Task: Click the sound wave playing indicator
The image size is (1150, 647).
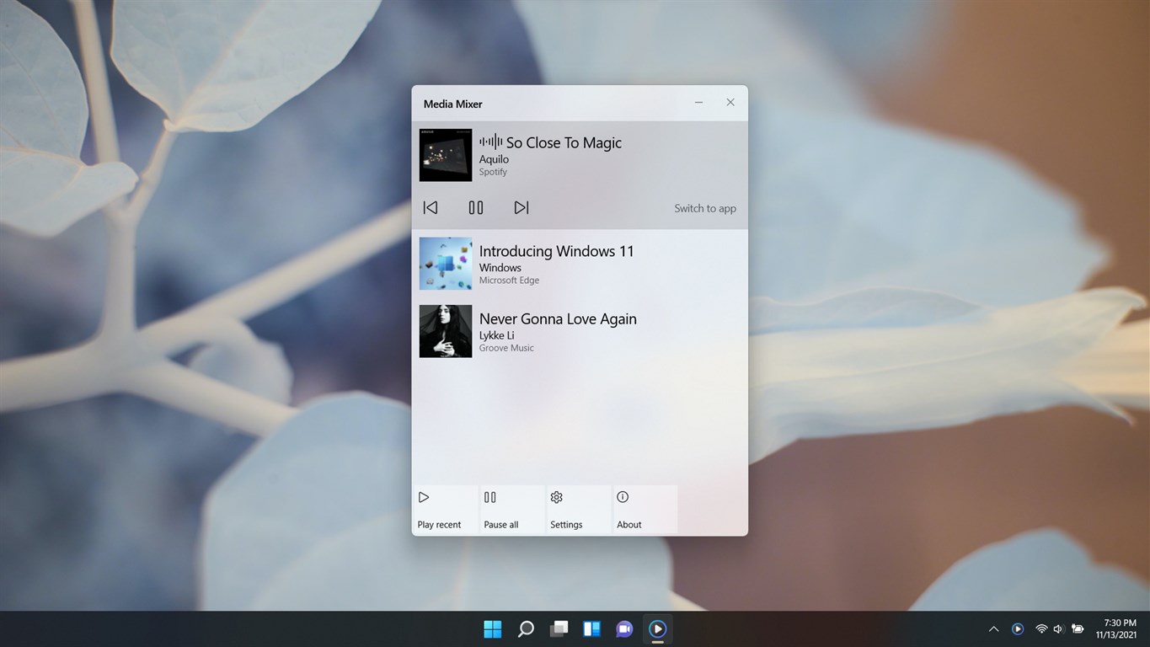Action: [x=491, y=142]
